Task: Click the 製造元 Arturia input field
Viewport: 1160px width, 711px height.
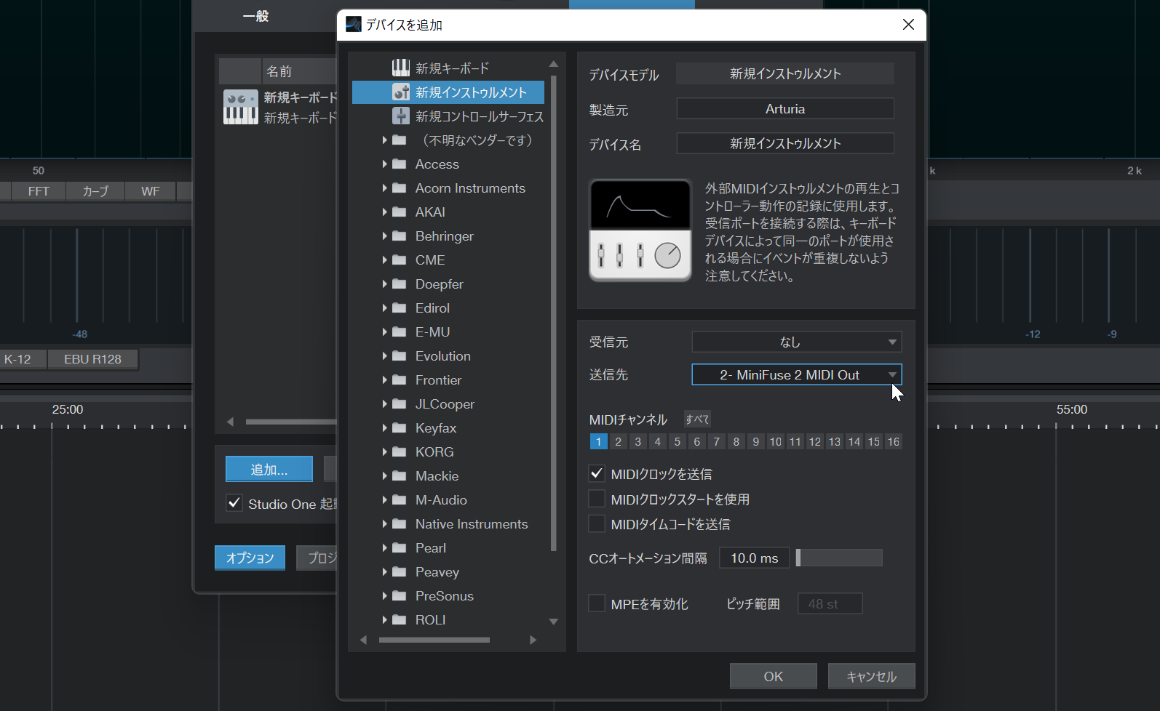Action: [x=785, y=108]
